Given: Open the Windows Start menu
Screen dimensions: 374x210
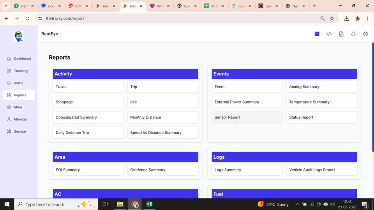Looking at the screenshot, I should coord(7,204).
